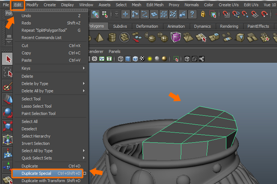Viewport: 277px width, 184px height.
Task: Click the Lasso tool in toolbox
Action: [x=7, y=72]
